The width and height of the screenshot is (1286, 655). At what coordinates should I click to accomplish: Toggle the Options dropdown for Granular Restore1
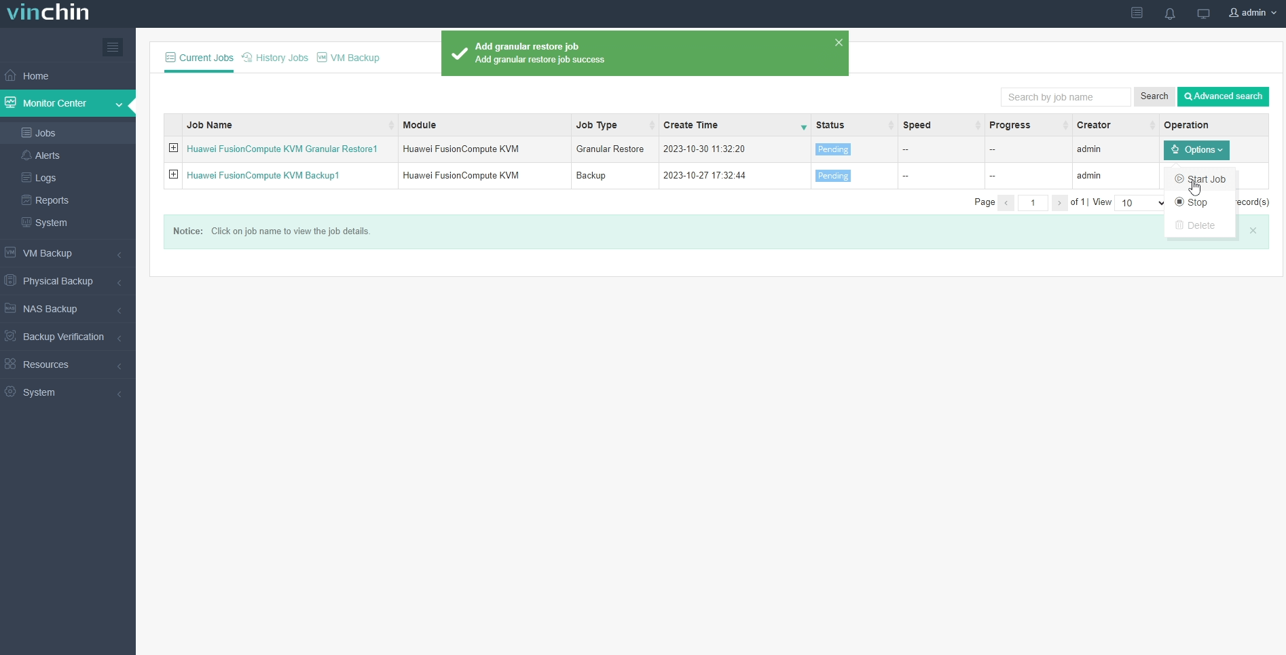click(x=1196, y=150)
